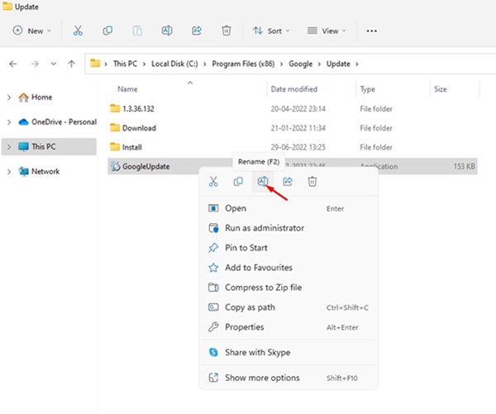Click the Cut icon in context menu

pos(213,182)
